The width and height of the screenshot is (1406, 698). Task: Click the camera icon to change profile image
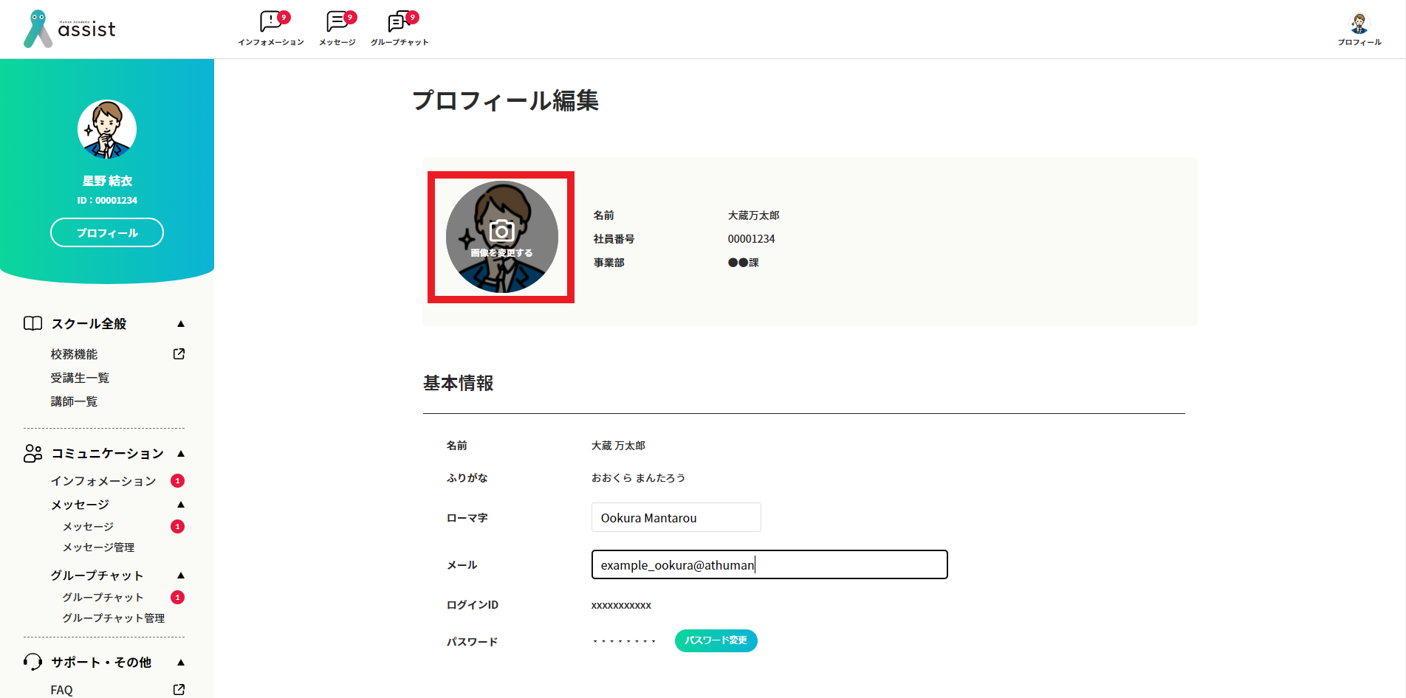[x=502, y=232]
